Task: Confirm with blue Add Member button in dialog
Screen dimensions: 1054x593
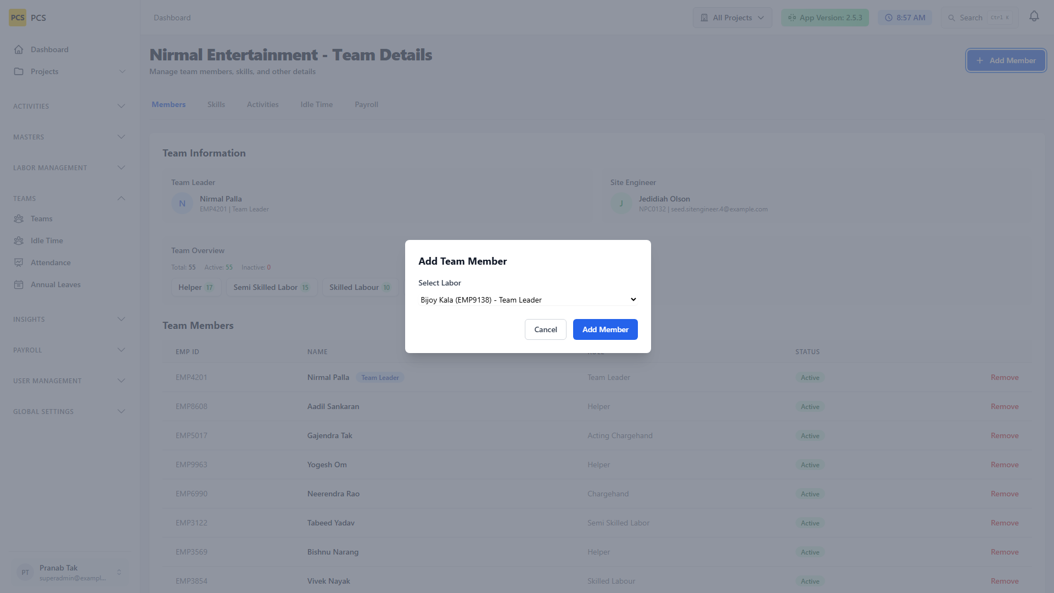Action: 606,329
